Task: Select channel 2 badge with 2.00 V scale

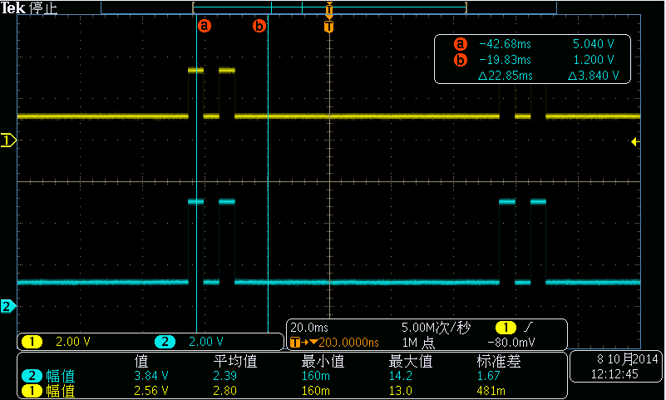Action: [x=165, y=342]
